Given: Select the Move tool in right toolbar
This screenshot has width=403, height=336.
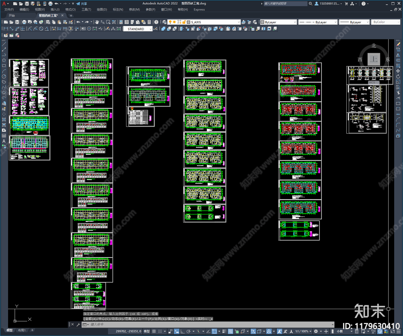Looking at the screenshot, I should 398,71.
